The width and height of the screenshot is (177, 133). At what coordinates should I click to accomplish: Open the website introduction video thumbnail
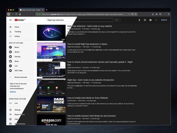[51, 87]
